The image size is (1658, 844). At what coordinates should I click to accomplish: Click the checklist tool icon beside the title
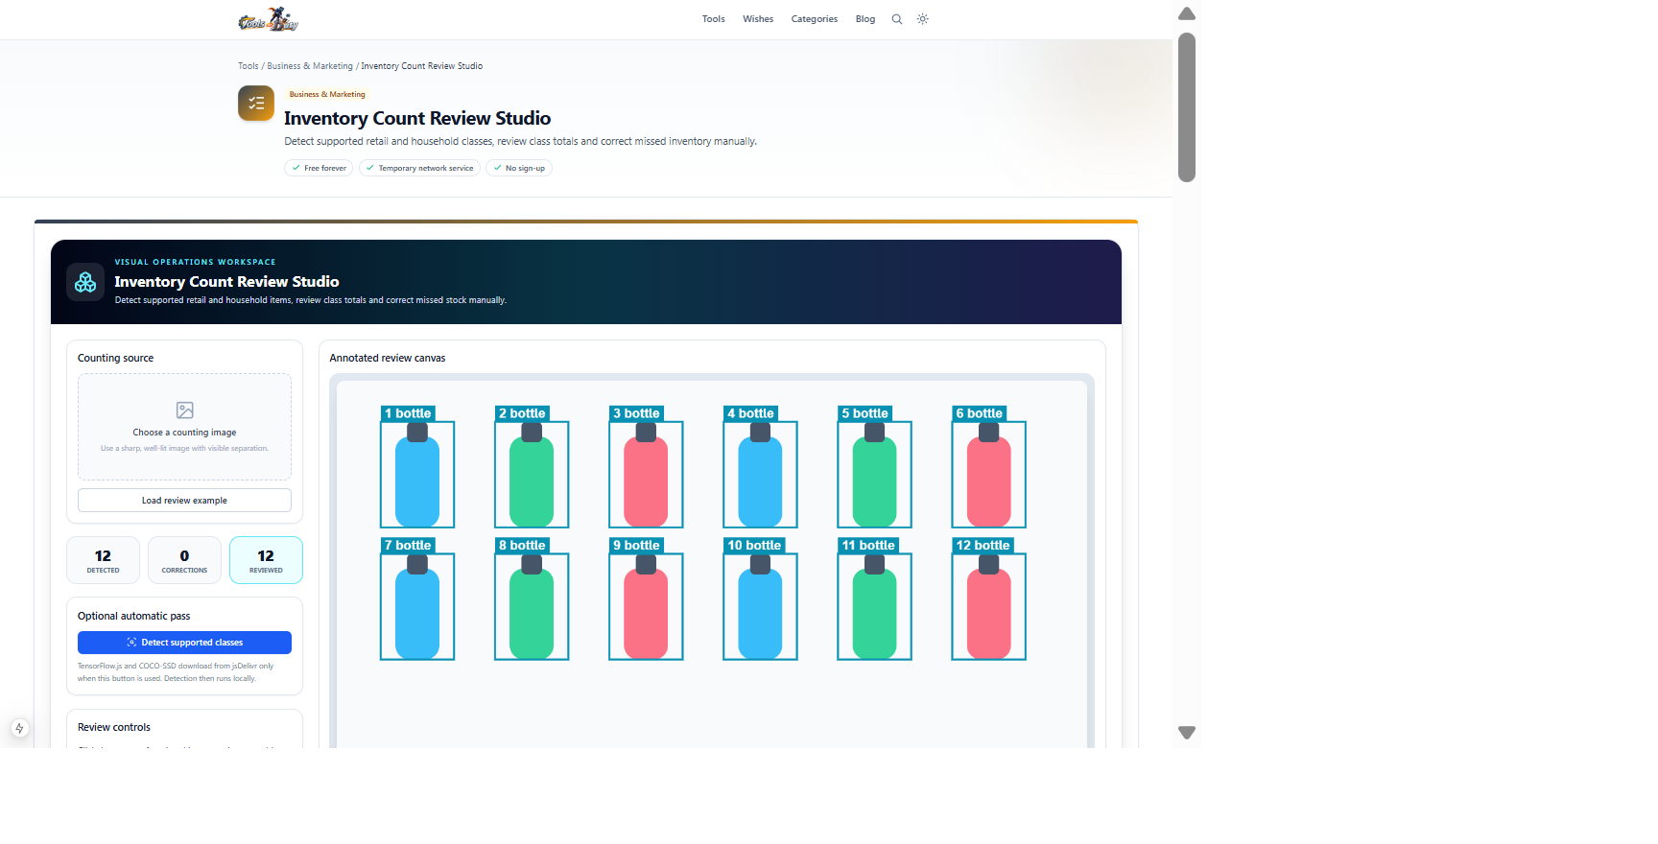(x=256, y=104)
